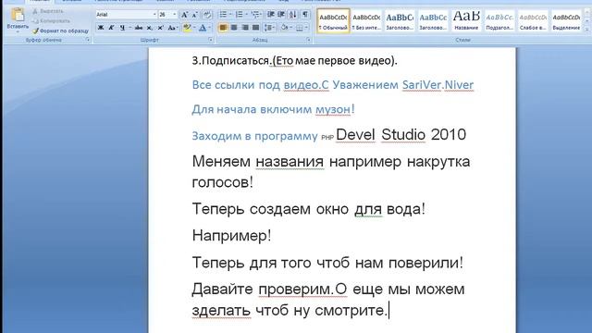Activate Формат по образцу format painter

point(60,31)
